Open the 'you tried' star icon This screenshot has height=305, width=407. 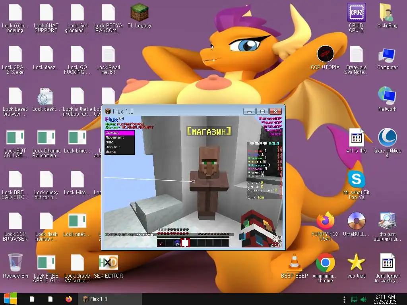click(x=357, y=262)
